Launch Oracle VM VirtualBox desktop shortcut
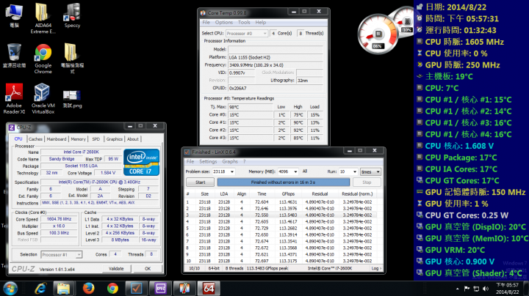 point(43,99)
